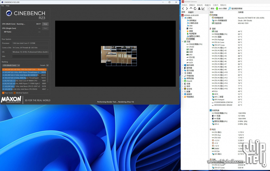
Task: Click BIOS 更新 in AIDA64 toolbar
Action: (221, 9)
